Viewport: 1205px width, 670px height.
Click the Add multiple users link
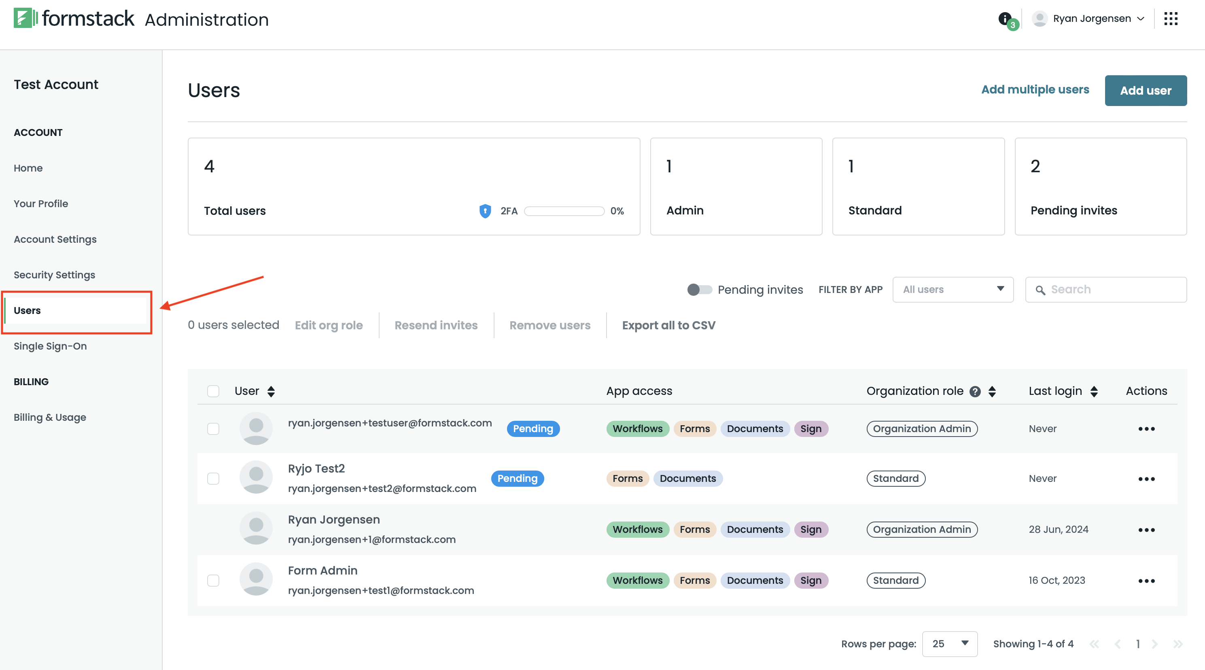pos(1035,89)
